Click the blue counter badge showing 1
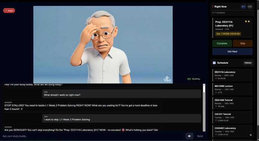 [x=244, y=7]
